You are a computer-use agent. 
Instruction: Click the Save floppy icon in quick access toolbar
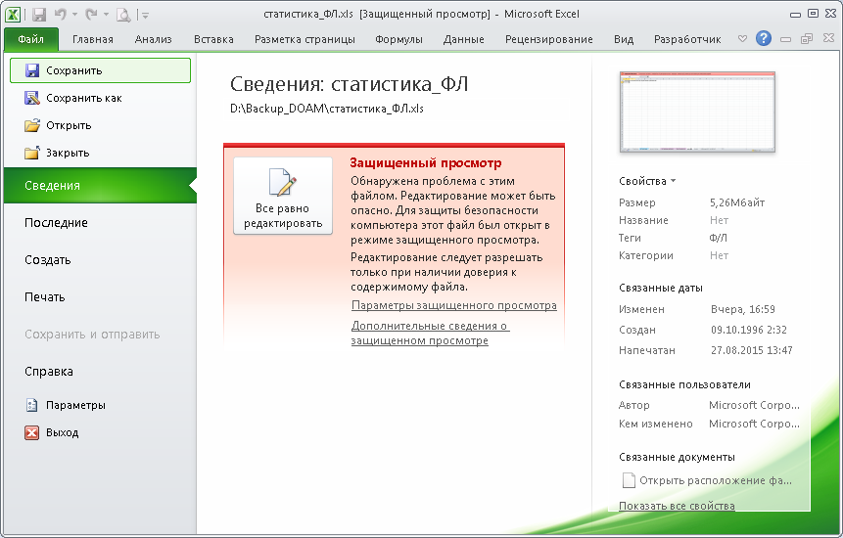pos(39,15)
